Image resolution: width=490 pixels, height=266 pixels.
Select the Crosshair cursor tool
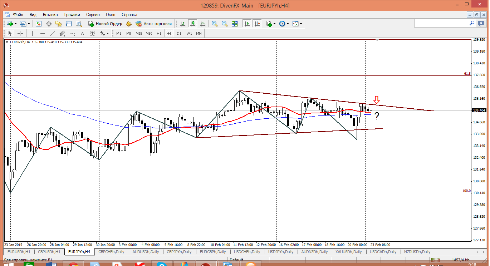(x=20, y=33)
